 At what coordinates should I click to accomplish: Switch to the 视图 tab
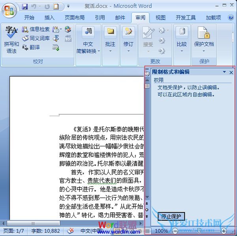coord(160,17)
